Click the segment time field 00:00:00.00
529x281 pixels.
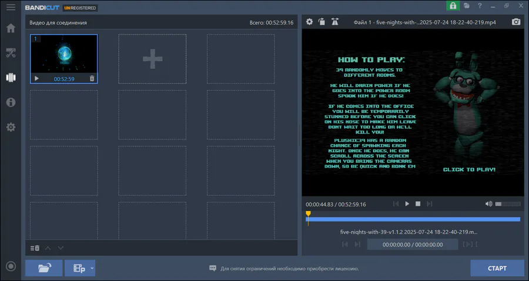pos(413,245)
